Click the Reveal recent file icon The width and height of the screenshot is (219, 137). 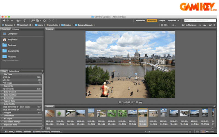18,21
